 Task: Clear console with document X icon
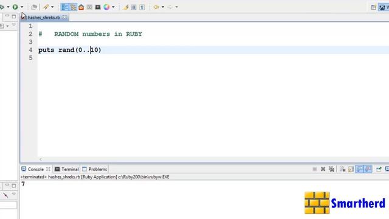(x=343, y=169)
